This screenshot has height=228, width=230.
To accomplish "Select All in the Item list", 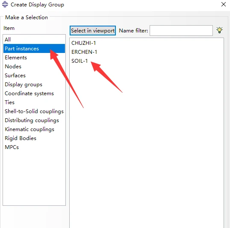I will coord(34,40).
